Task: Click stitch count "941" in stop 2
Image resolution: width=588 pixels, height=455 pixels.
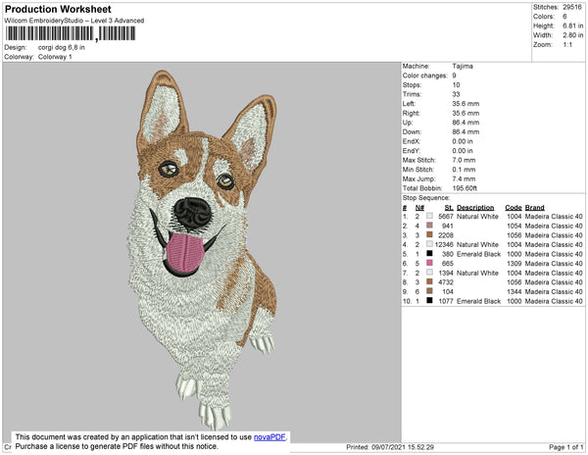Action: (448, 226)
